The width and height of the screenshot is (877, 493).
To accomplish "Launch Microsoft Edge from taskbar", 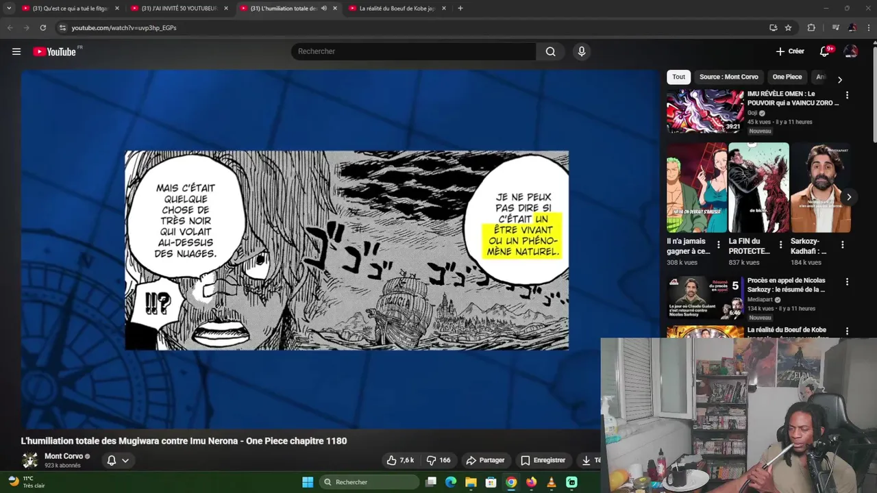I will click(x=451, y=482).
